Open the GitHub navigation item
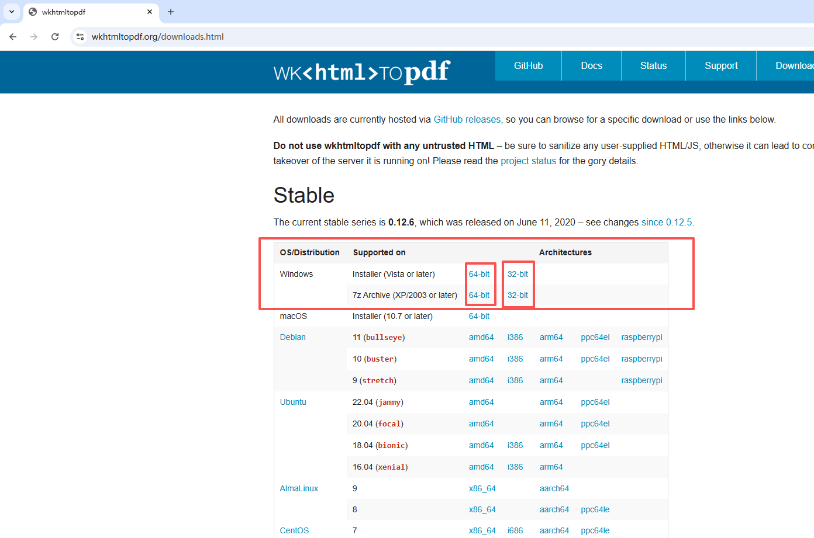 coord(529,66)
